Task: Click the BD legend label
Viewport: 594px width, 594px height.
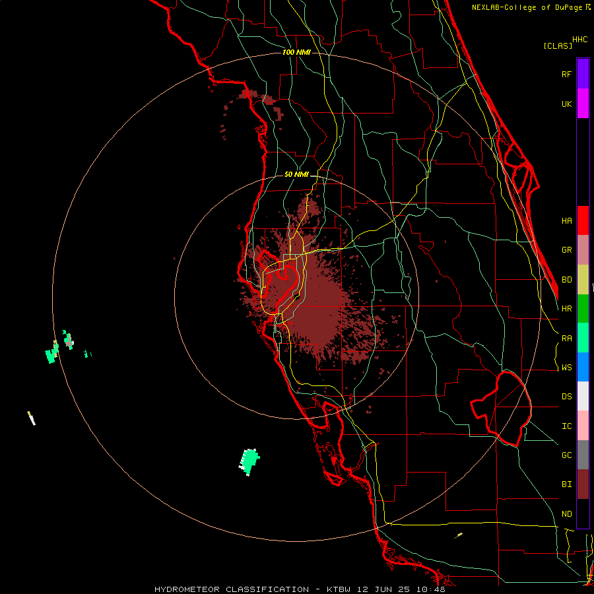Action: [x=566, y=280]
